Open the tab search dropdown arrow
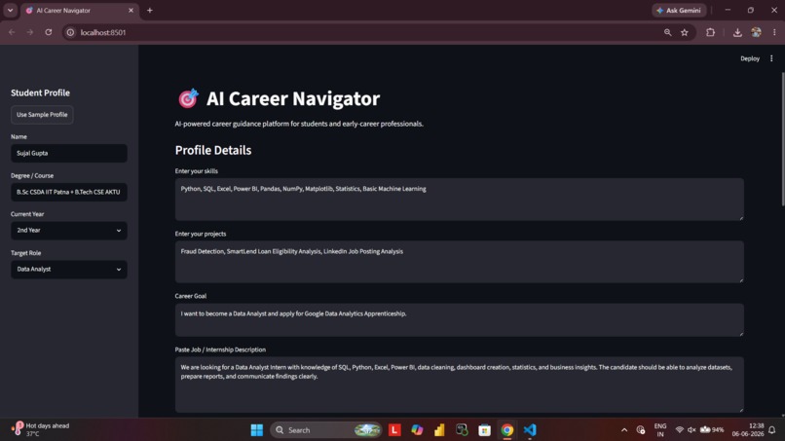The width and height of the screenshot is (785, 441). 10,10
